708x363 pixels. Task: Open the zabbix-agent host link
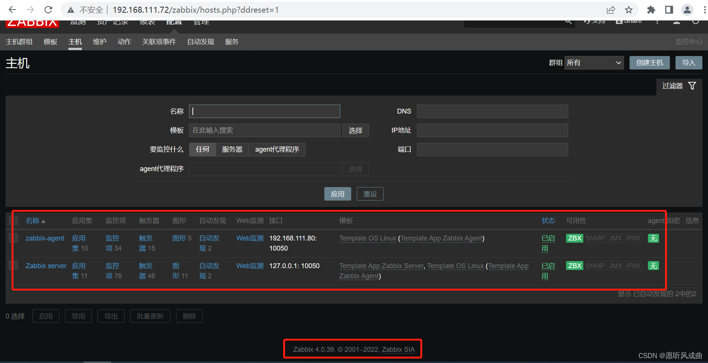(45, 238)
